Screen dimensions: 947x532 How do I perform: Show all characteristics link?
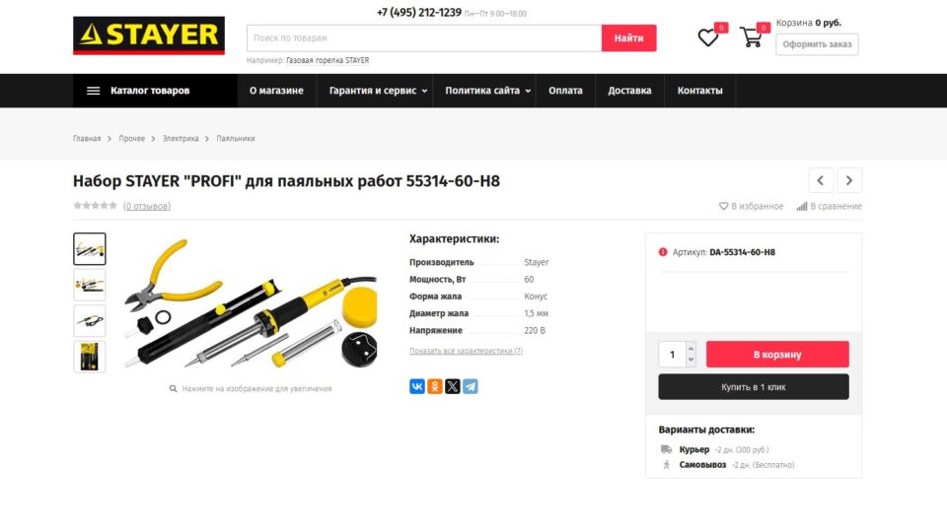[x=466, y=351]
